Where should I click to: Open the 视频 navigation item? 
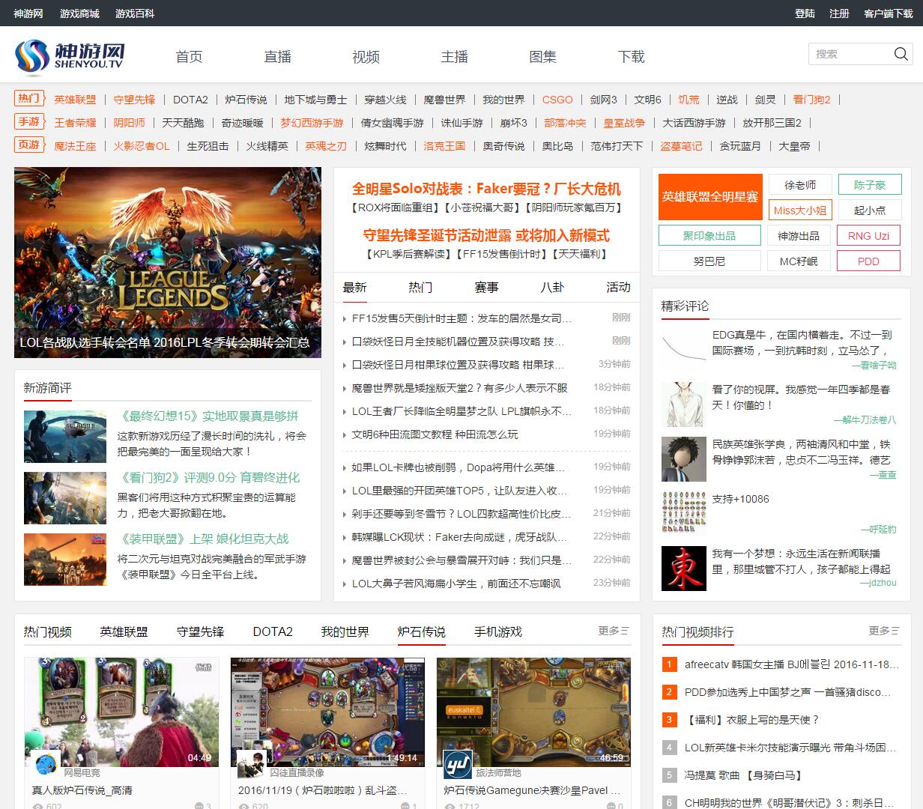[366, 57]
